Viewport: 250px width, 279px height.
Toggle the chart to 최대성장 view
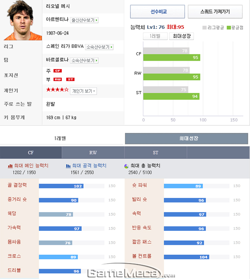182,36
